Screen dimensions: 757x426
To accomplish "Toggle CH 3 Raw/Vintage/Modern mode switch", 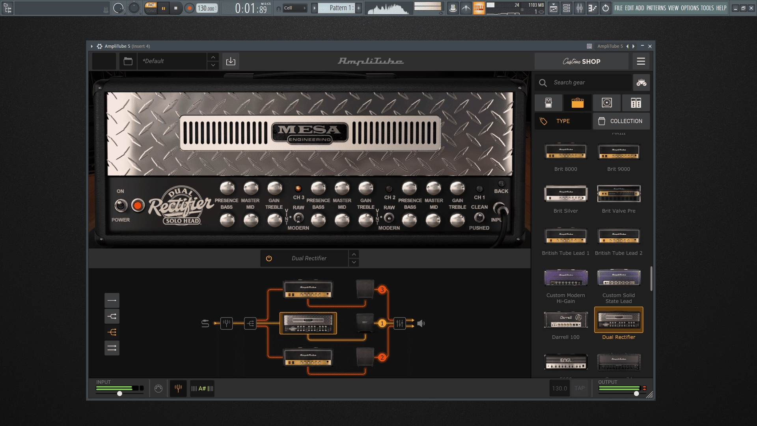I will pyautogui.click(x=298, y=217).
